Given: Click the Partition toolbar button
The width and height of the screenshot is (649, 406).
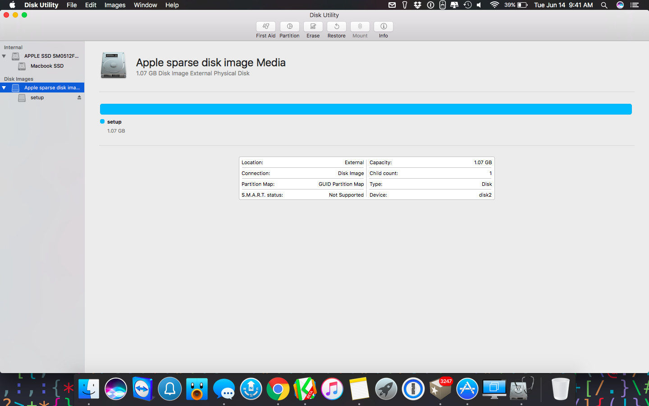Looking at the screenshot, I should (x=289, y=27).
